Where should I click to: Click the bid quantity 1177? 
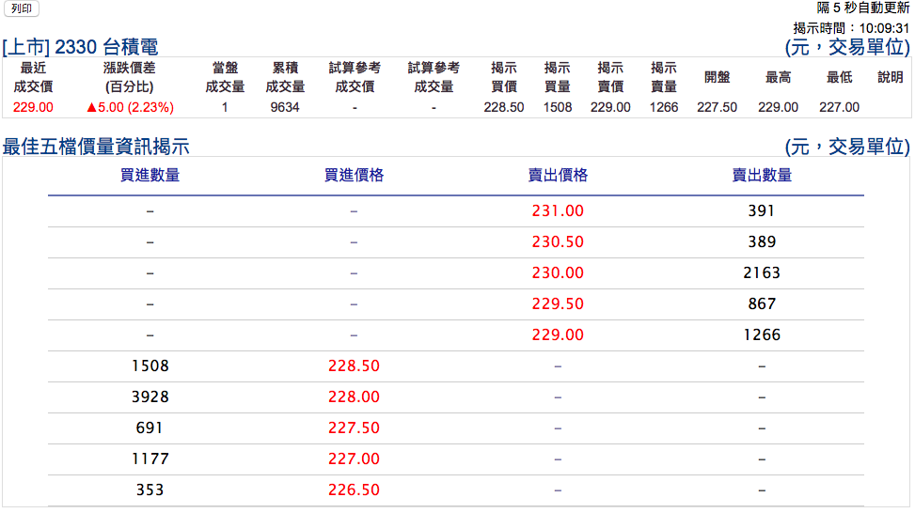coord(150,459)
